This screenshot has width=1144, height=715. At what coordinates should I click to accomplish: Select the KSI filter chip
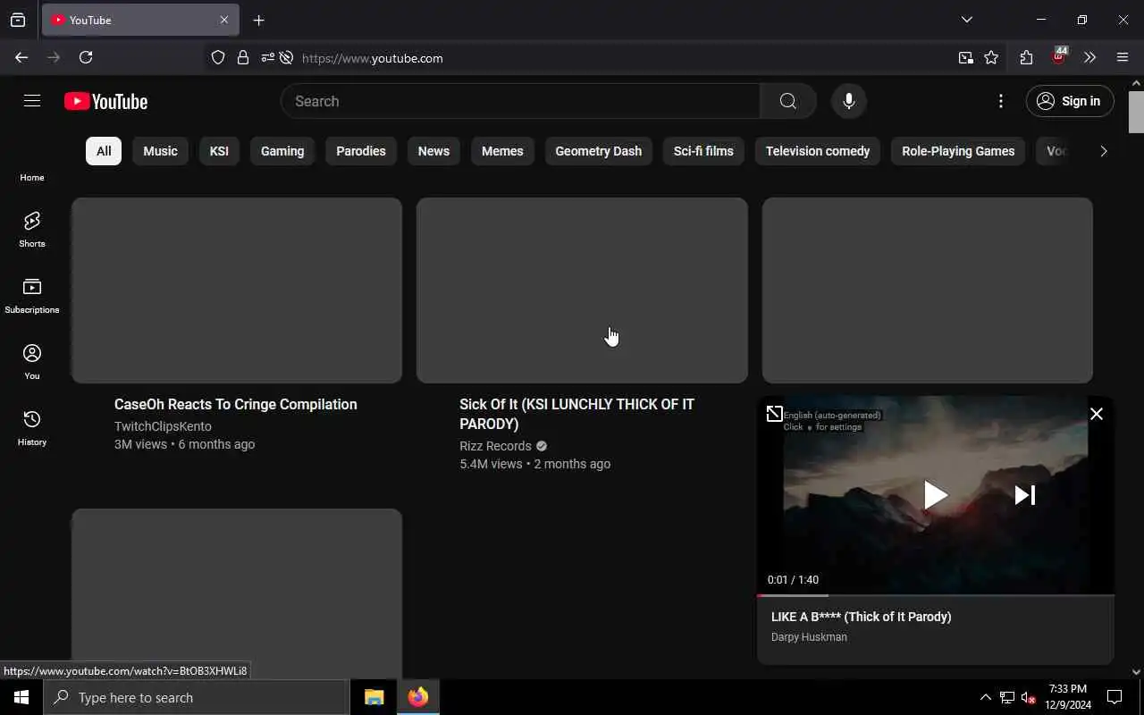tap(219, 151)
